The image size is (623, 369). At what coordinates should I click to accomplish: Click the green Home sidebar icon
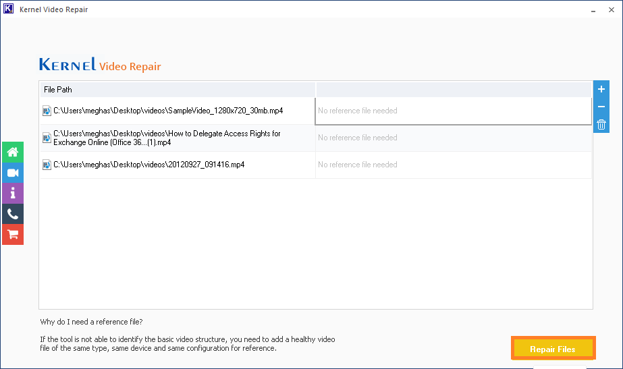13,152
